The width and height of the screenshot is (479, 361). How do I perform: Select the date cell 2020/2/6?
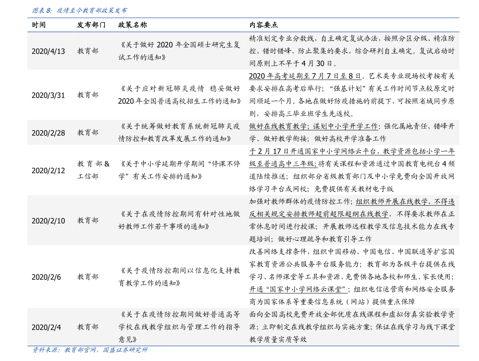click(x=46, y=277)
